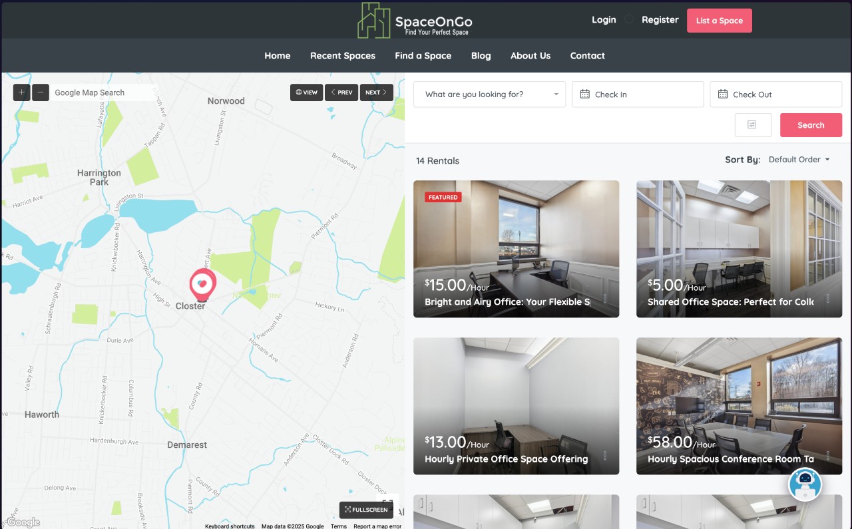Image resolution: width=852 pixels, height=529 pixels.
Task: Click Demarest label on map
Action: coord(187,444)
